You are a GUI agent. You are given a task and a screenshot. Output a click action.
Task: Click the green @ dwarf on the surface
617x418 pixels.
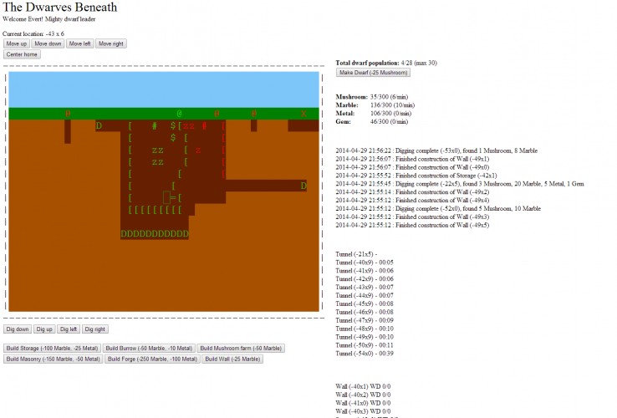click(179, 114)
